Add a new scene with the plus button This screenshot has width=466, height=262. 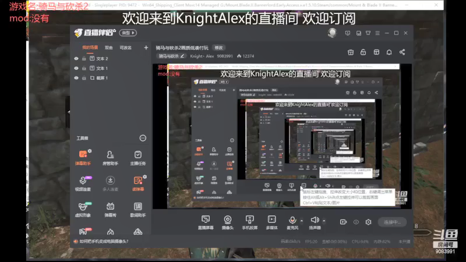point(146,48)
